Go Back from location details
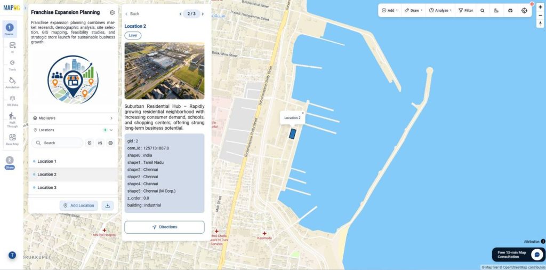The image size is (546, 270). click(x=132, y=14)
